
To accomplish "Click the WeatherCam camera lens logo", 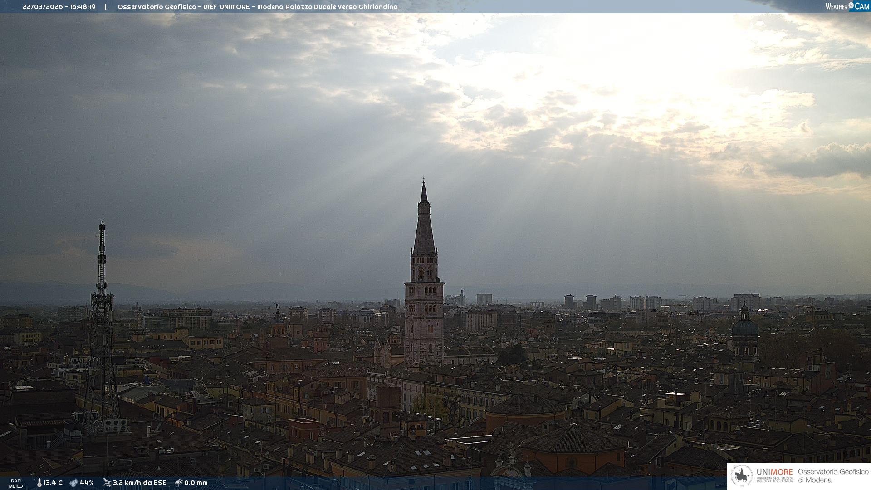I will click(851, 5).
